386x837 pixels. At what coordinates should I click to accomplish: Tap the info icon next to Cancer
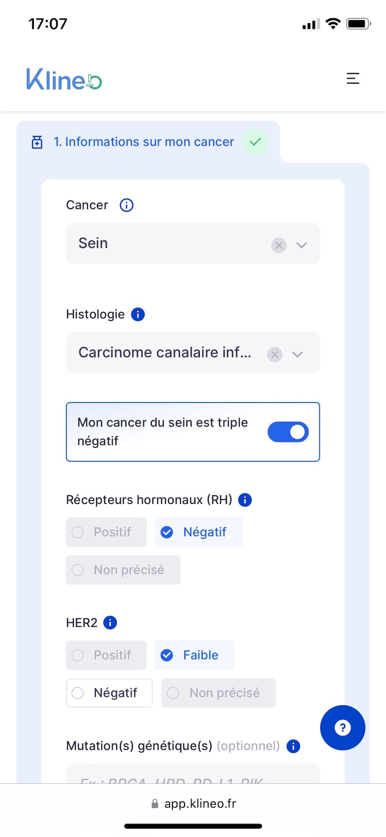[126, 205]
